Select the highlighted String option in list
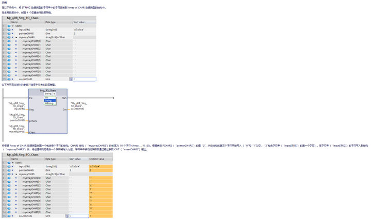This screenshot has width=371, height=219. [x=48, y=100]
